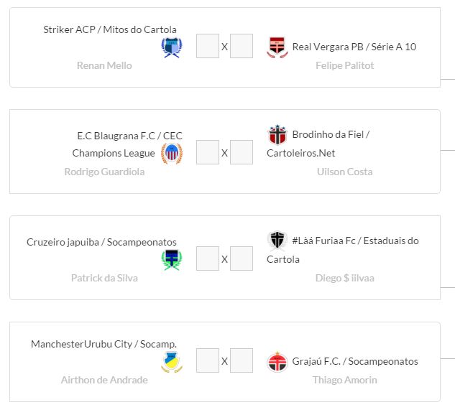Click the owner name Rodrigo Guardiola
This screenshot has width=455, height=415.
[104, 172]
